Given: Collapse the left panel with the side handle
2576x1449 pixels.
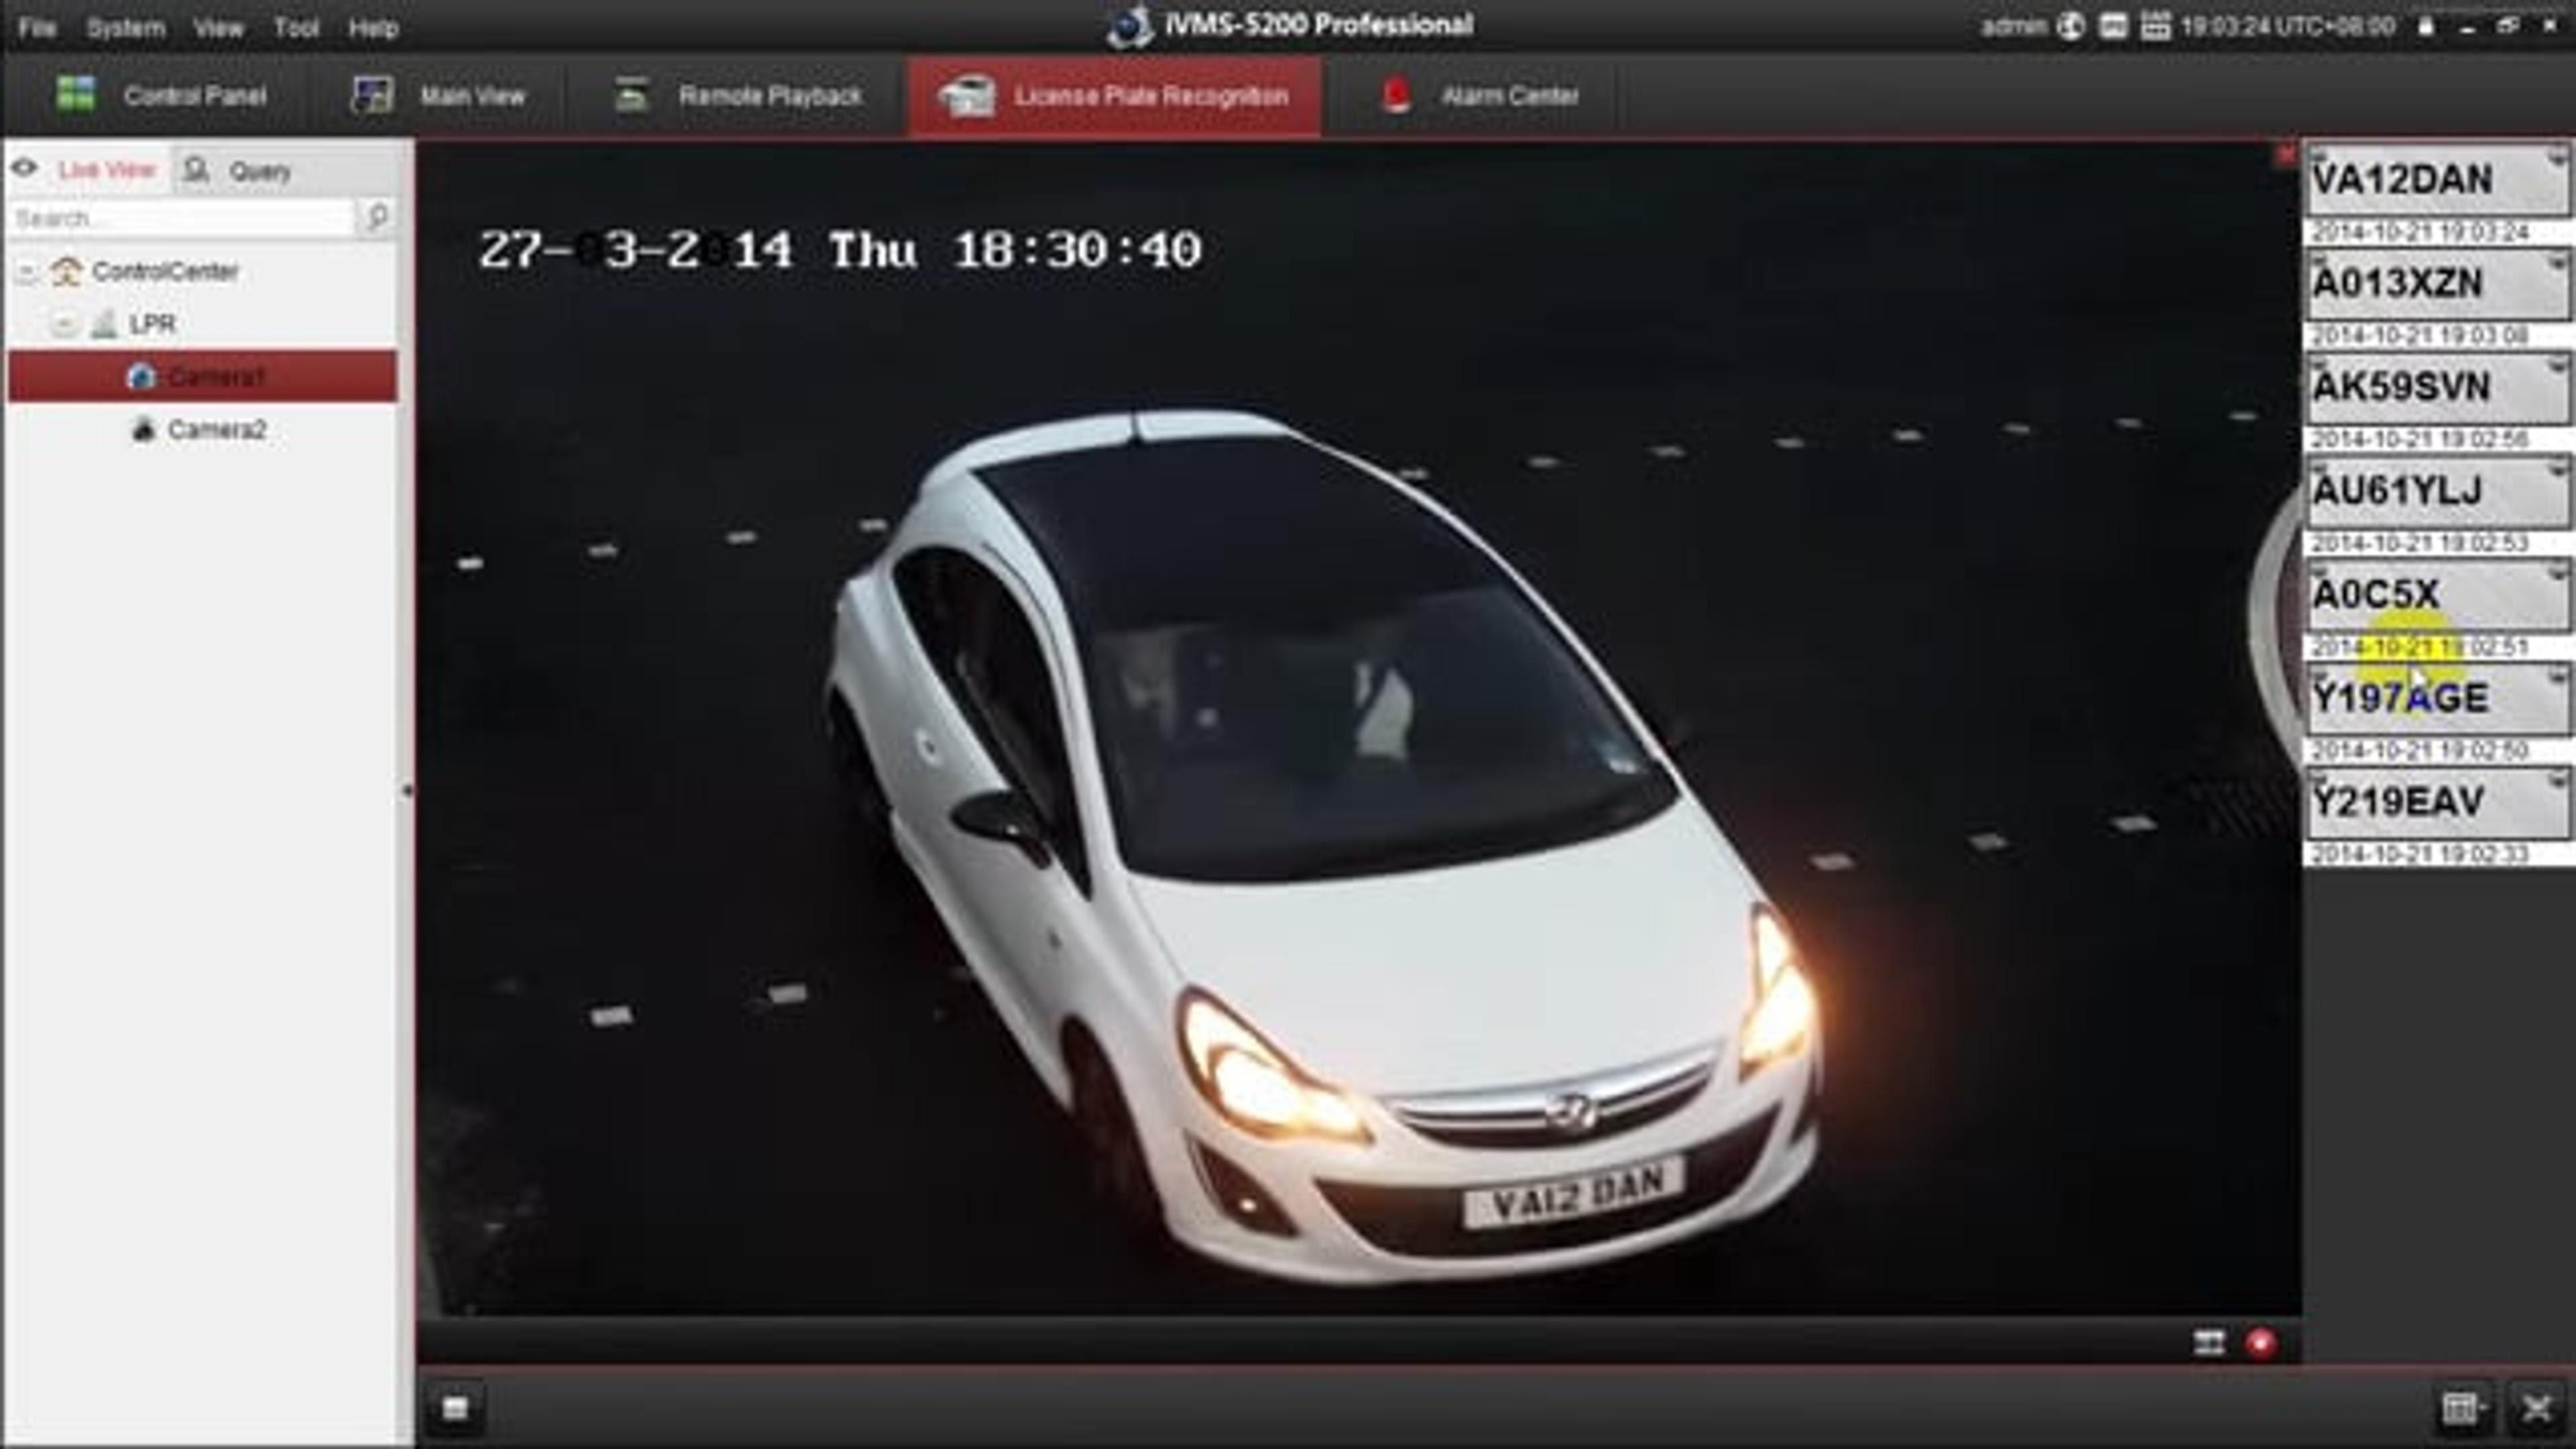Looking at the screenshot, I should pos(407,790).
